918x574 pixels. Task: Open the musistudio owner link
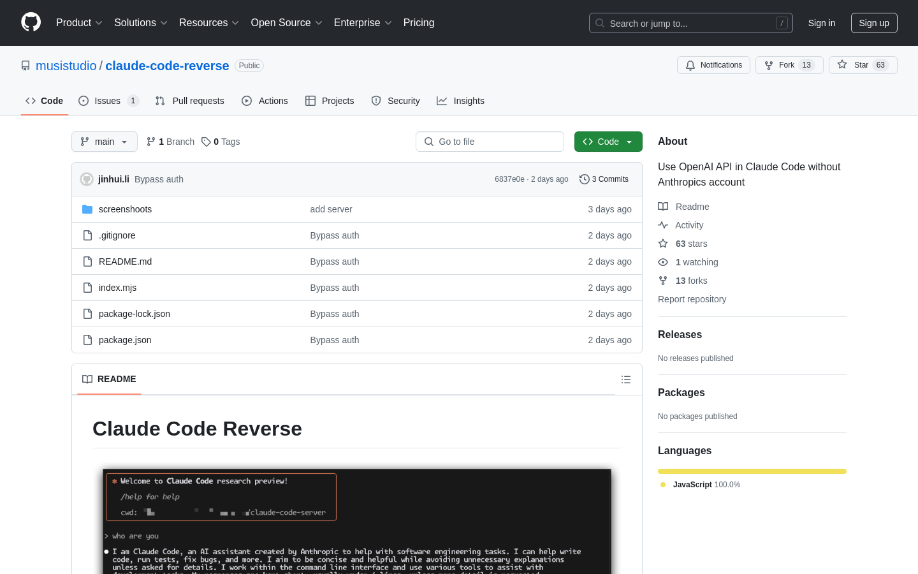66,66
